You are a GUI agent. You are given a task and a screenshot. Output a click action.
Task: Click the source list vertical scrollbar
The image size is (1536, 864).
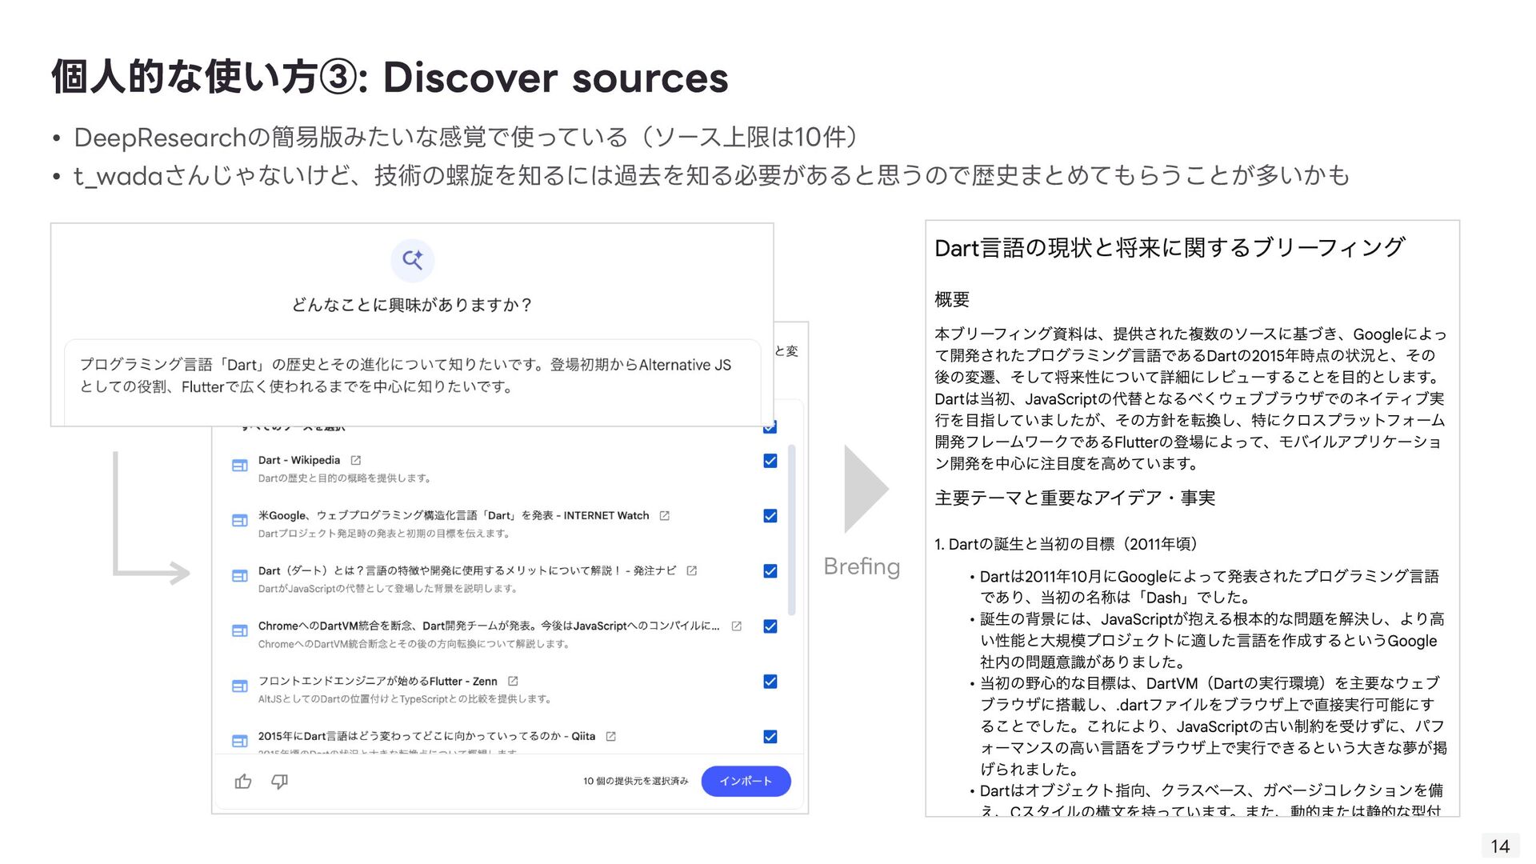(x=792, y=528)
